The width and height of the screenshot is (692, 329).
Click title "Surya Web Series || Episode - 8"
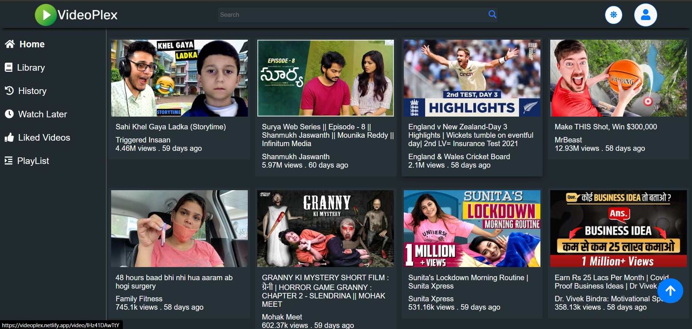[328, 135]
